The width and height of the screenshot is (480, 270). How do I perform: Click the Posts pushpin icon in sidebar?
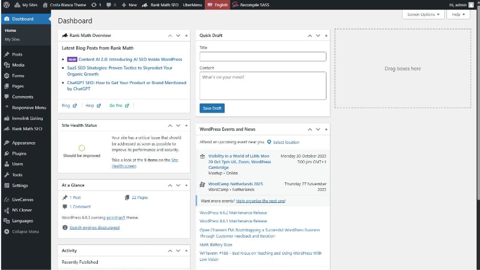(x=6, y=54)
